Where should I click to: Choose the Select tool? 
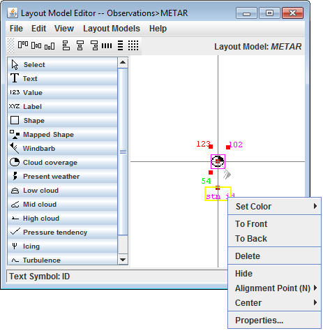tap(62, 64)
